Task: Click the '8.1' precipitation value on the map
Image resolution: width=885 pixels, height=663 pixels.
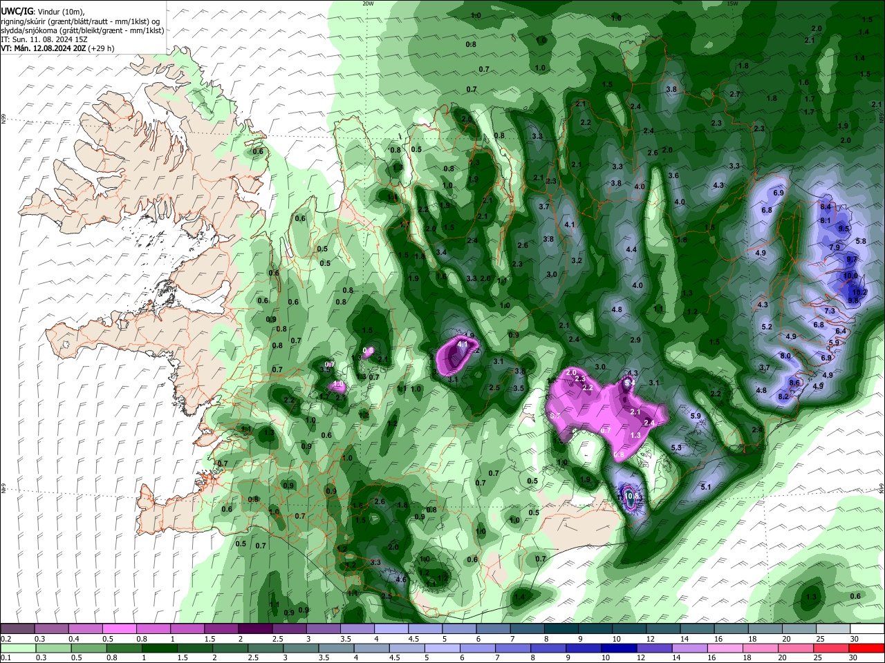Action: coord(826,220)
